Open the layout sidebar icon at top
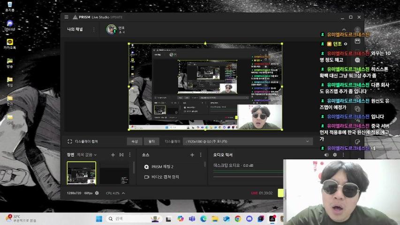The image size is (400, 225). pos(357,41)
